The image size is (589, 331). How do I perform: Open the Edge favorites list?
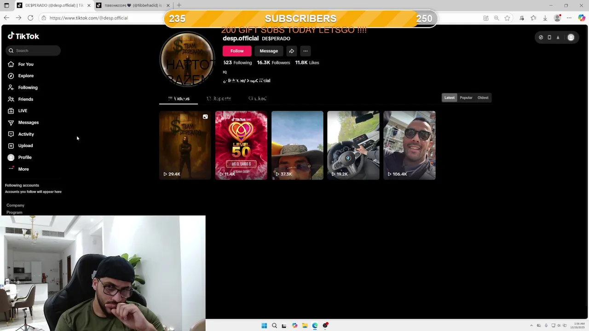pyautogui.click(x=533, y=18)
